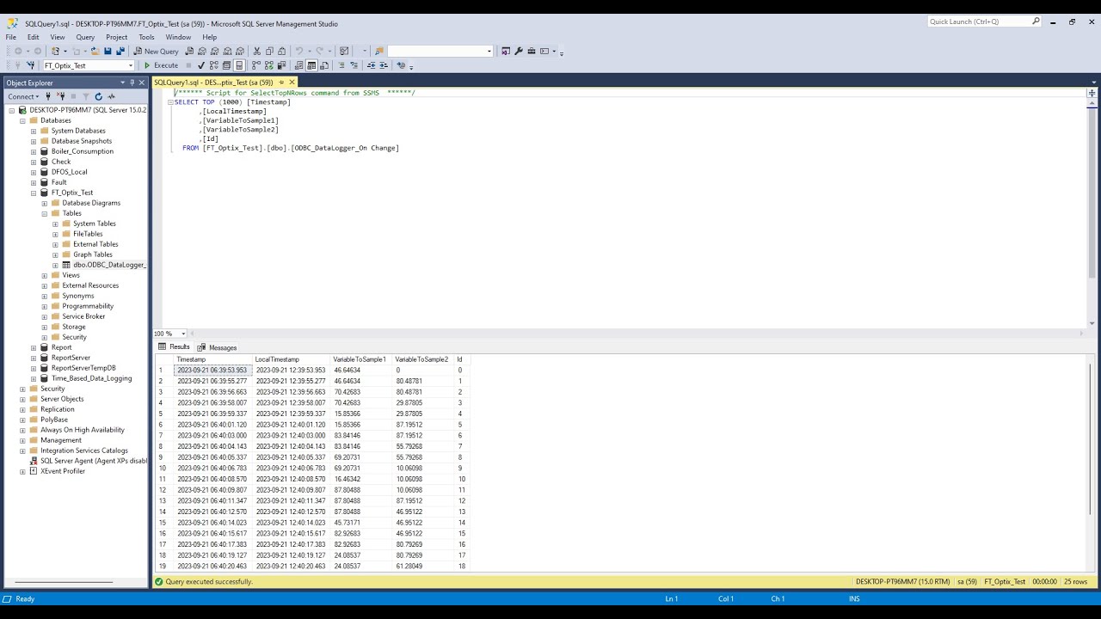Run the query with Execute

[x=162, y=65]
